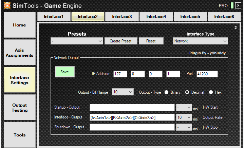Click the Create Preset button

(x=121, y=41)
